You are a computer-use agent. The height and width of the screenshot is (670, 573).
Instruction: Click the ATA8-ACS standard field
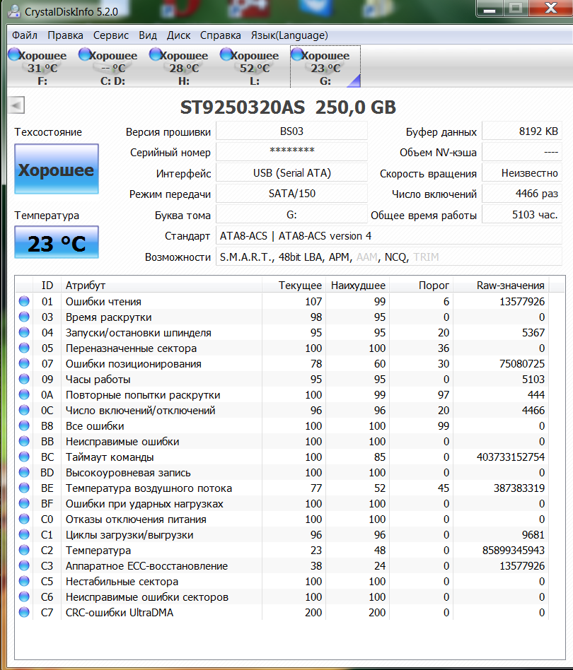pos(388,235)
